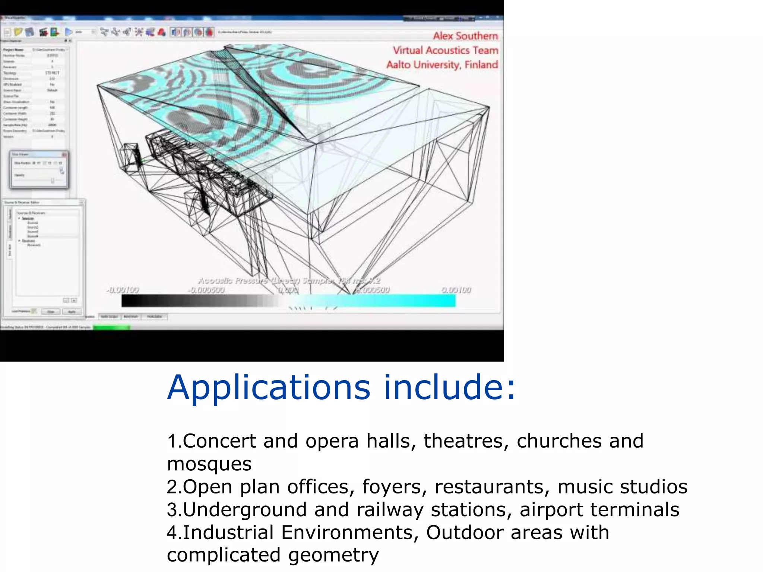Click the 'STD RECT' topology value
Viewport: 763px width, 572px height.
[52, 73]
